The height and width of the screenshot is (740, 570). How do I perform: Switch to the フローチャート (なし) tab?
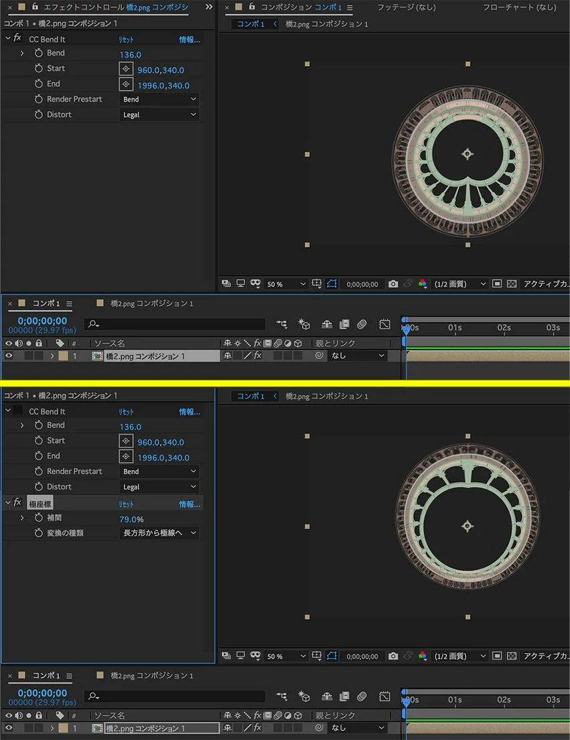click(520, 7)
